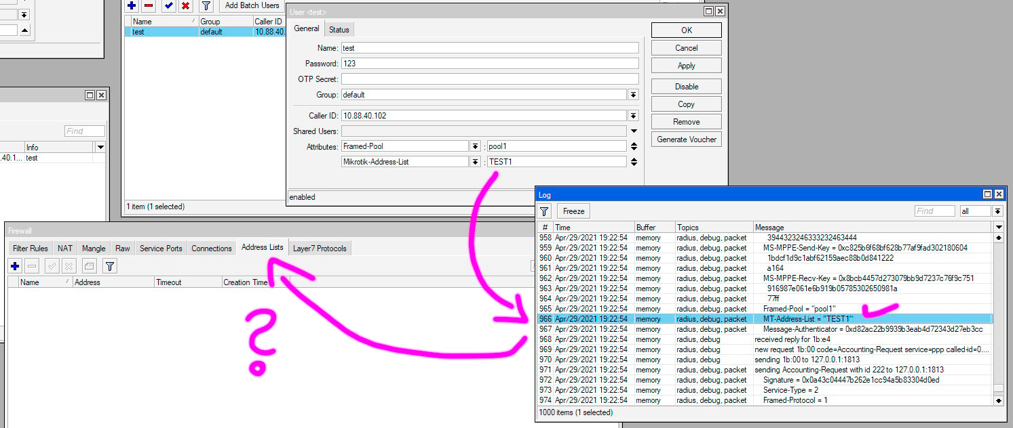Open filter in user list toolbar
The width and height of the screenshot is (1013, 428).
pyautogui.click(x=206, y=5)
